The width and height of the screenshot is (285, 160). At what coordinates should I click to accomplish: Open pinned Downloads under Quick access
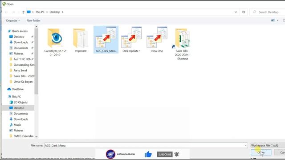[x=21, y=42]
